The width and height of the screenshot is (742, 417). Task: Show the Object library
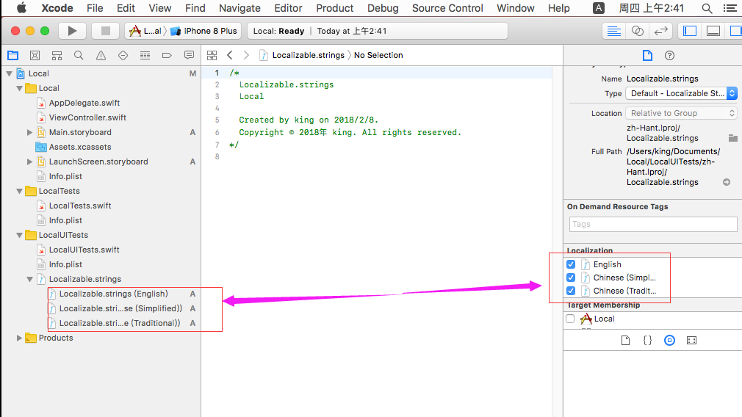[669, 341]
